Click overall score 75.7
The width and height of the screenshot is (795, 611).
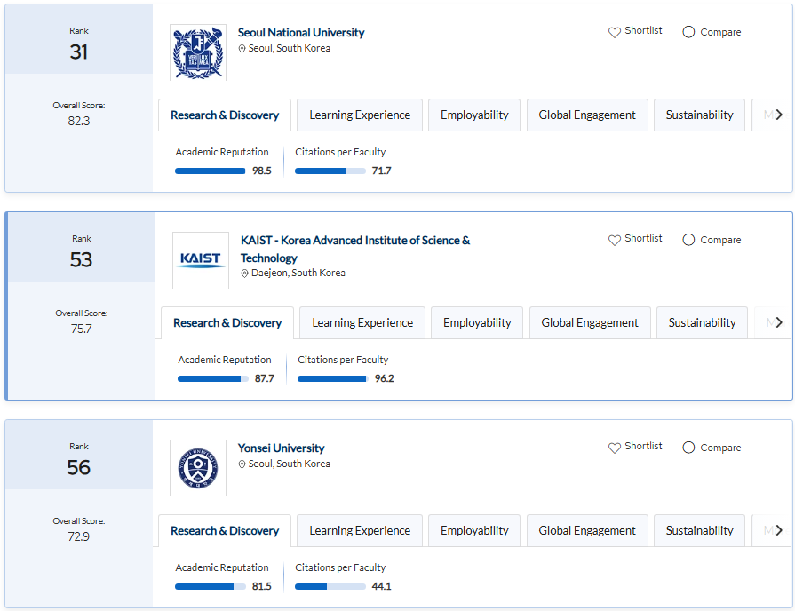tap(81, 329)
